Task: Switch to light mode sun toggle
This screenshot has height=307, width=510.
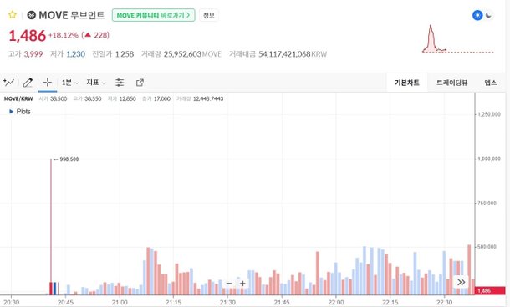Action: (x=477, y=15)
